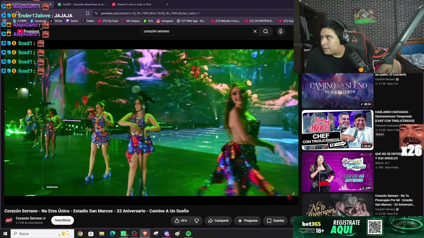Image resolution: width=424 pixels, height=238 pixels.
Task: Ask about the video with Preguntar button
Action: click(x=247, y=220)
